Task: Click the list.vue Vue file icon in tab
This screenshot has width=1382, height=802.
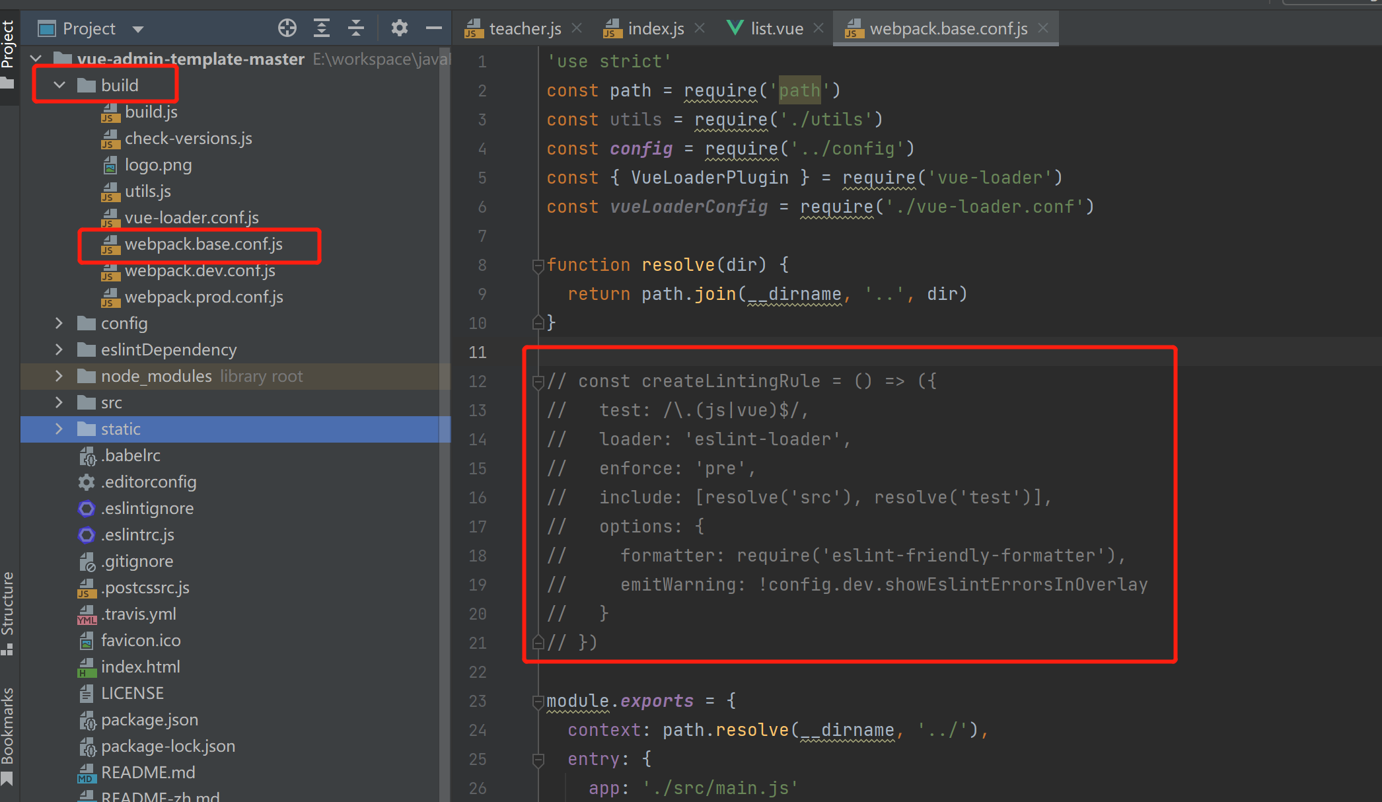Action: [x=735, y=28]
